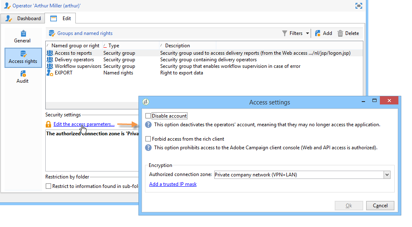Click the Filters funnel icon
The width and height of the screenshot is (412, 227).
[285, 33]
